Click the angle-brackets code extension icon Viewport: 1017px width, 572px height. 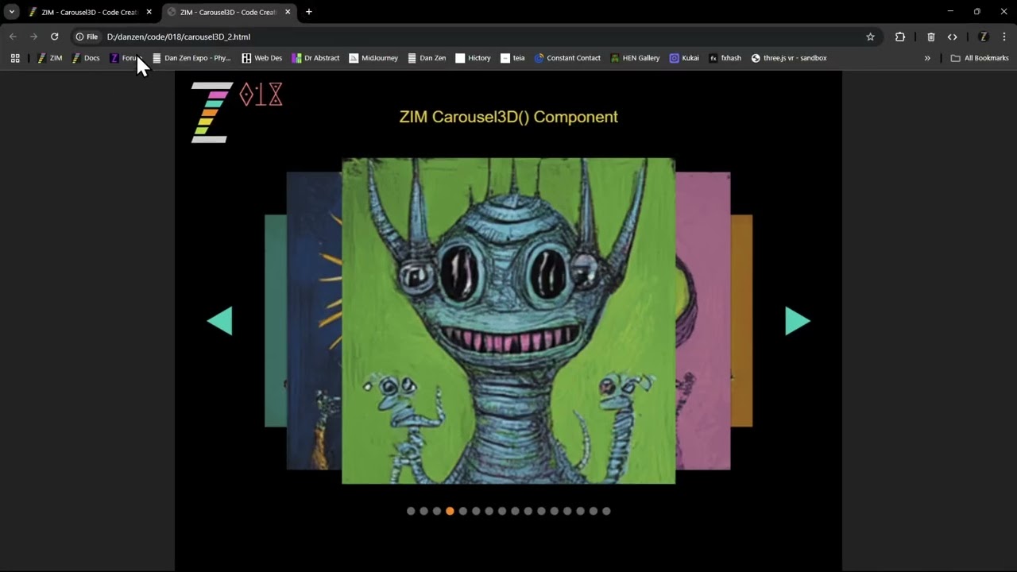tap(953, 37)
